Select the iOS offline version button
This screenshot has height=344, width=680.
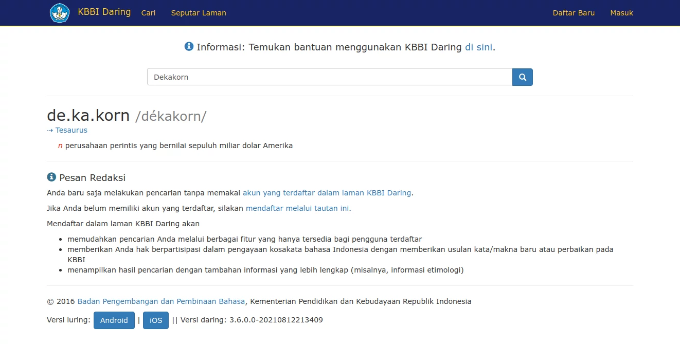(156, 320)
